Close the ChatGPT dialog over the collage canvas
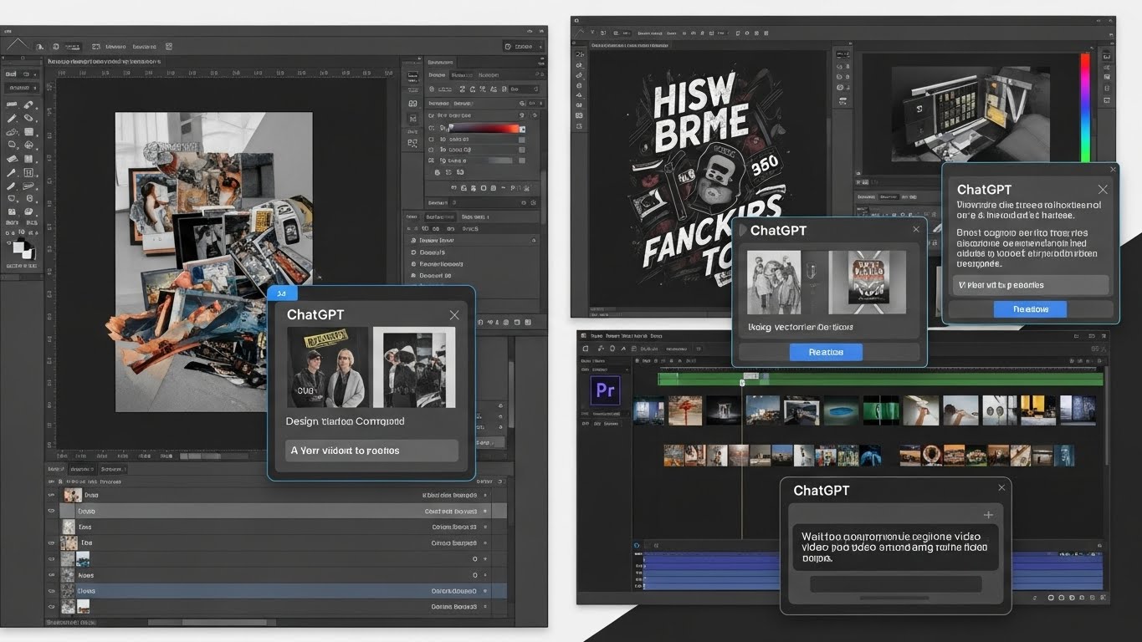The height and width of the screenshot is (642, 1142). pyautogui.click(x=454, y=315)
